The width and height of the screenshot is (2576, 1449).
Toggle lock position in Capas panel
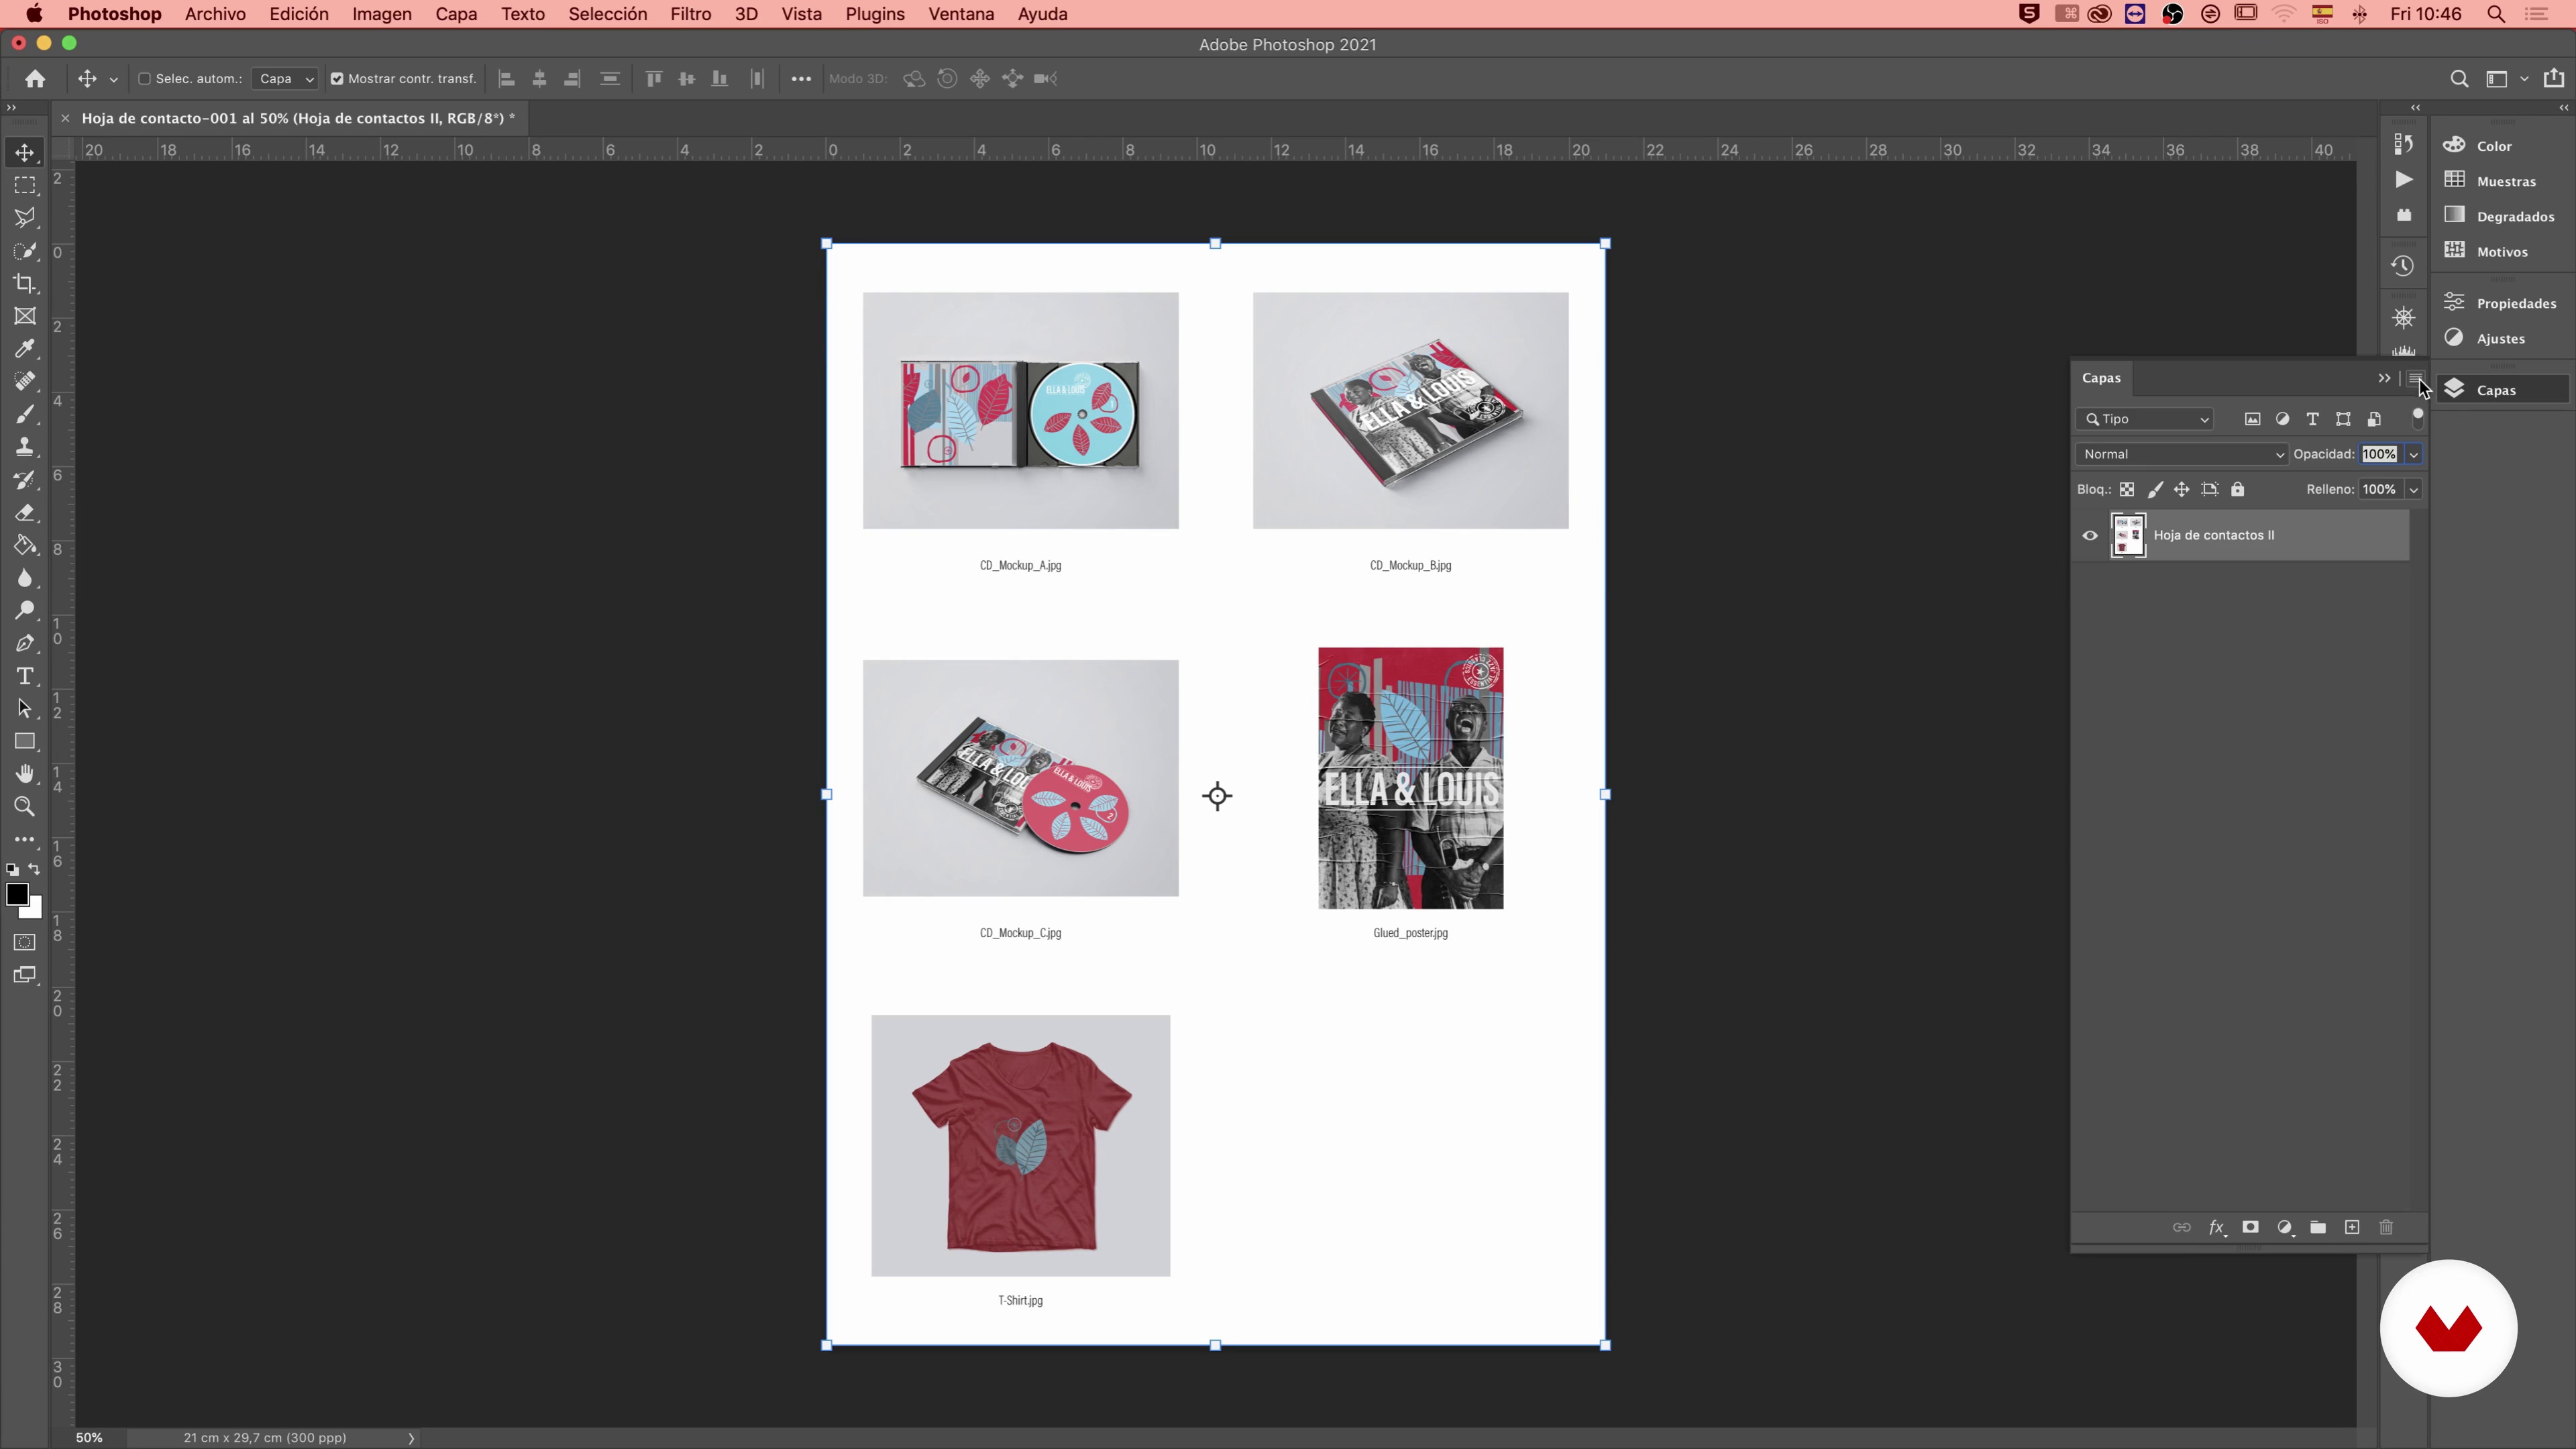(x=2182, y=489)
